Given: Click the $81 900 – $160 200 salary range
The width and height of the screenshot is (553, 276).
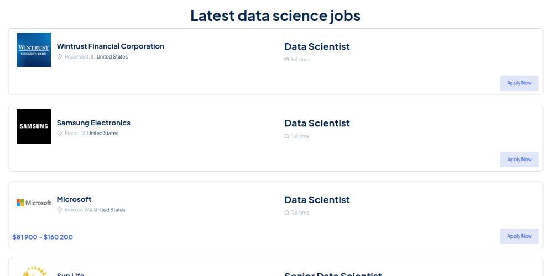Looking at the screenshot, I should [x=43, y=237].
